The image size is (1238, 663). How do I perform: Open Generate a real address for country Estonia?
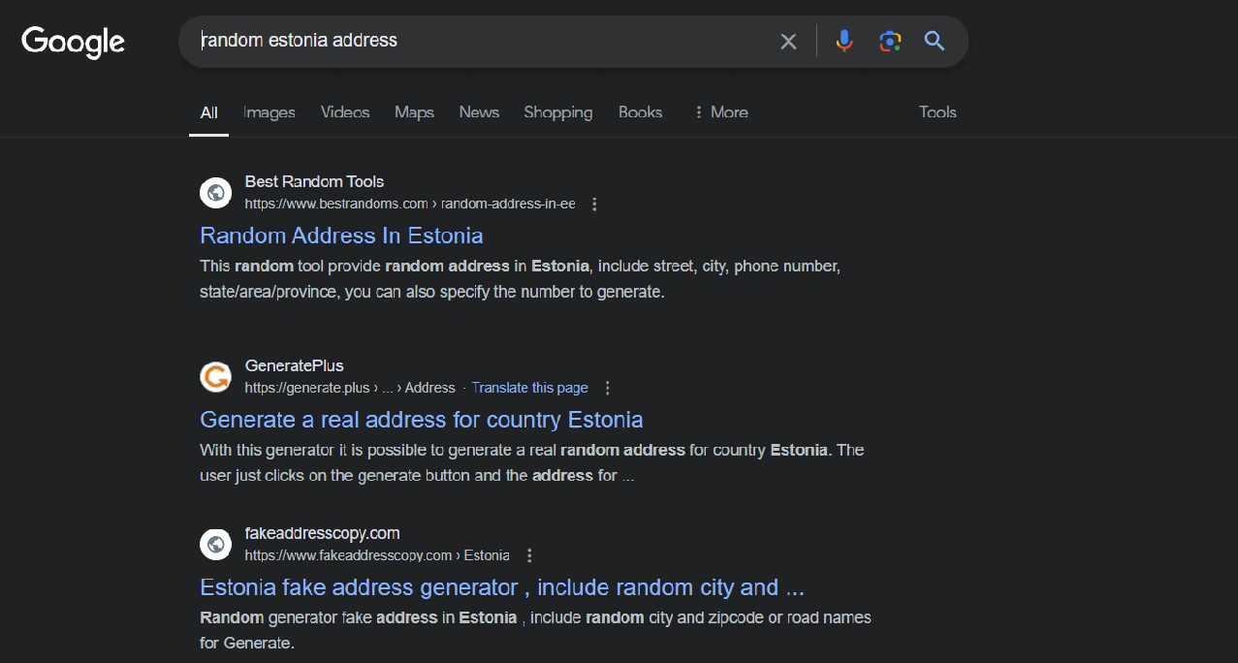(x=422, y=420)
